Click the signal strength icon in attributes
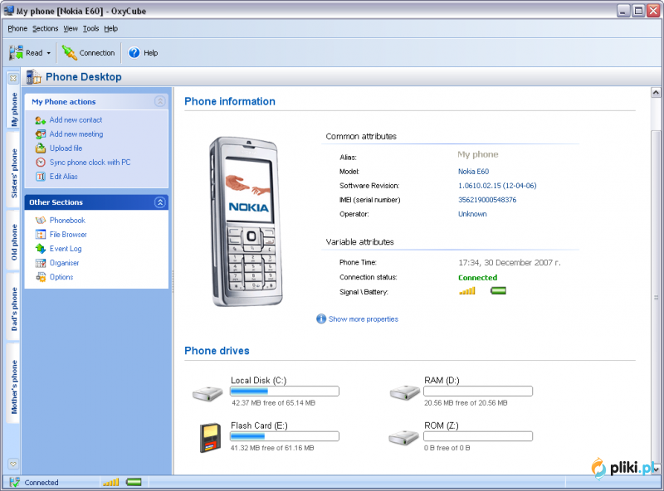The image size is (664, 491). point(467,291)
